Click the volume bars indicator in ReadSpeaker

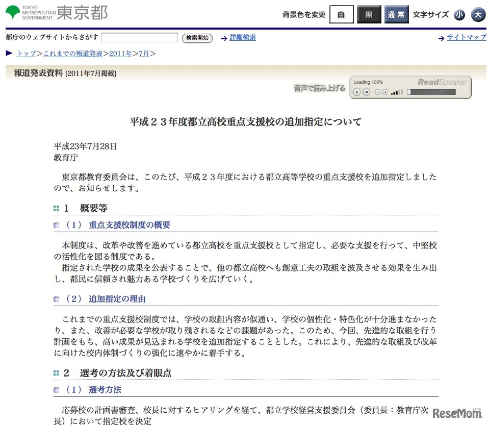pos(396,92)
